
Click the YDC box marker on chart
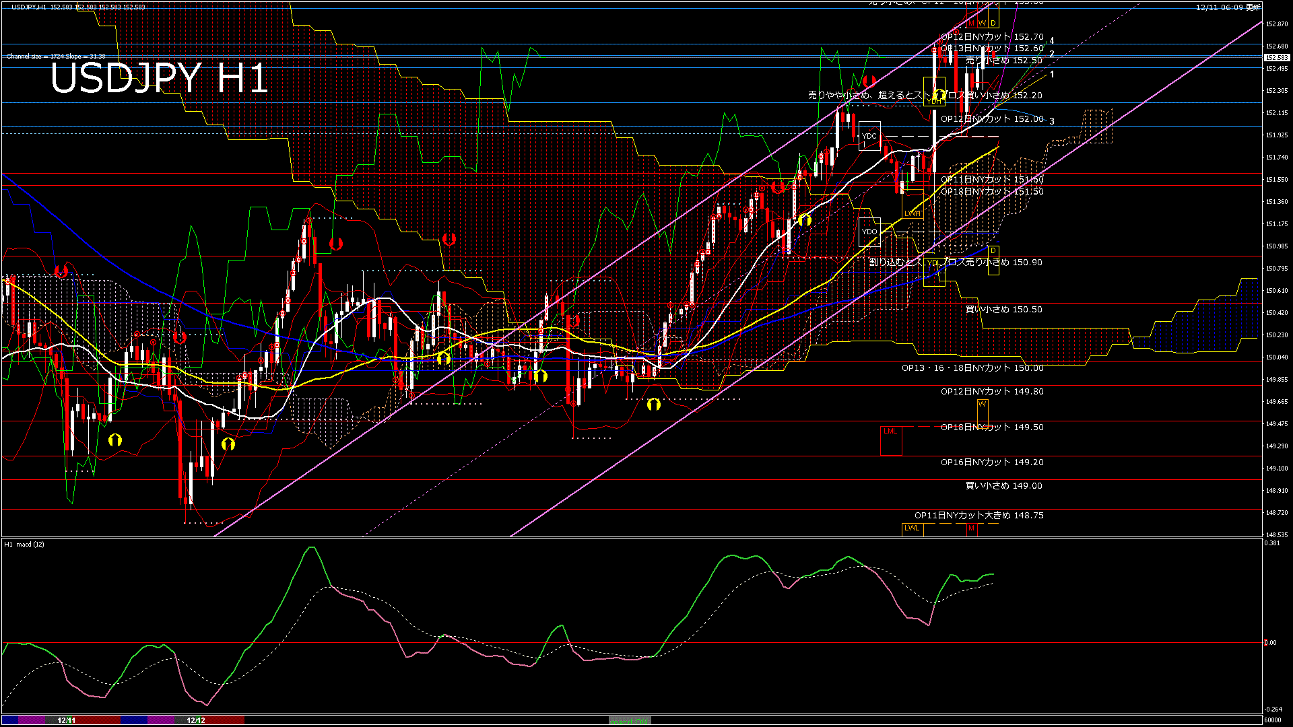point(869,136)
